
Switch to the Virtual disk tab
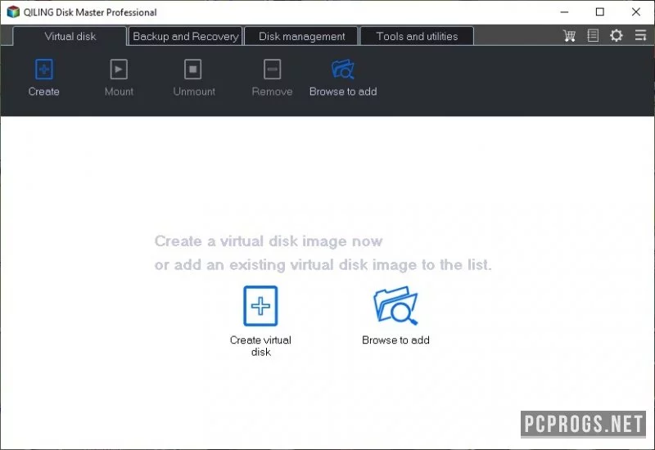tap(70, 36)
